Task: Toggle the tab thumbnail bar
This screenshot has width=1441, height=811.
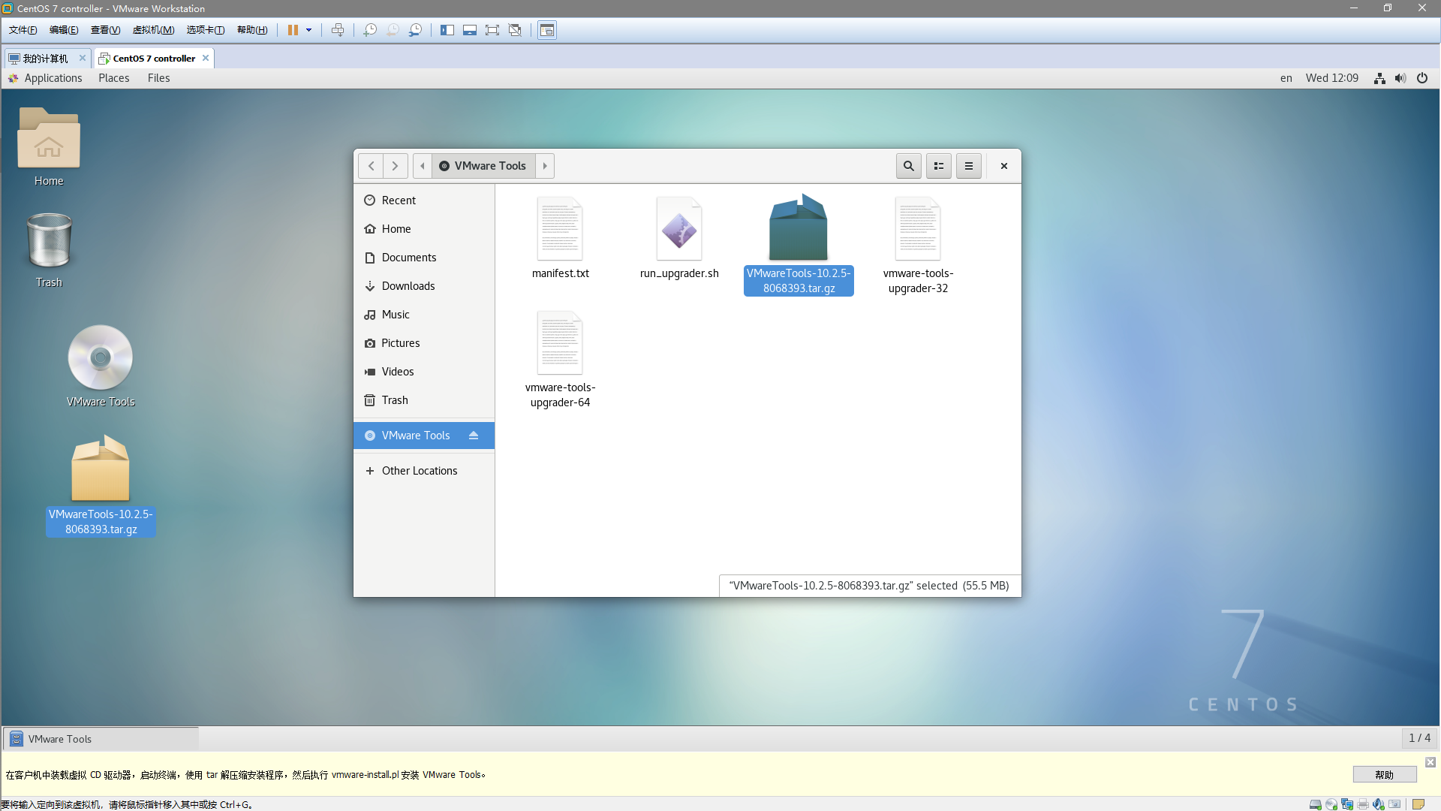Action: (470, 30)
